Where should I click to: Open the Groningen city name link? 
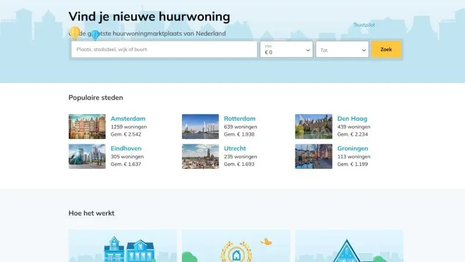click(x=353, y=148)
